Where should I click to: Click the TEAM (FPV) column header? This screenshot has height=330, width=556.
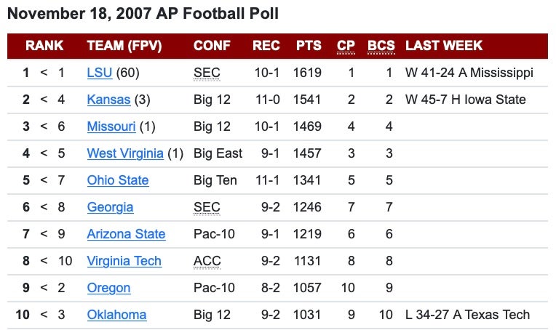coord(124,46)
